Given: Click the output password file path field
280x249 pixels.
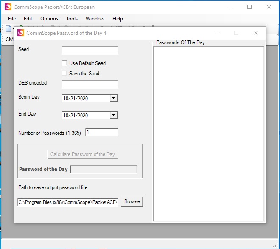Looking at the screenshot, I should (68, 202).
